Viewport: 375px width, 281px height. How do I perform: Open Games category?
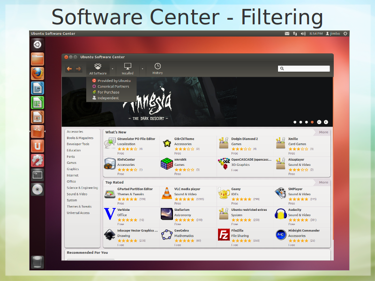pos(72,163)
